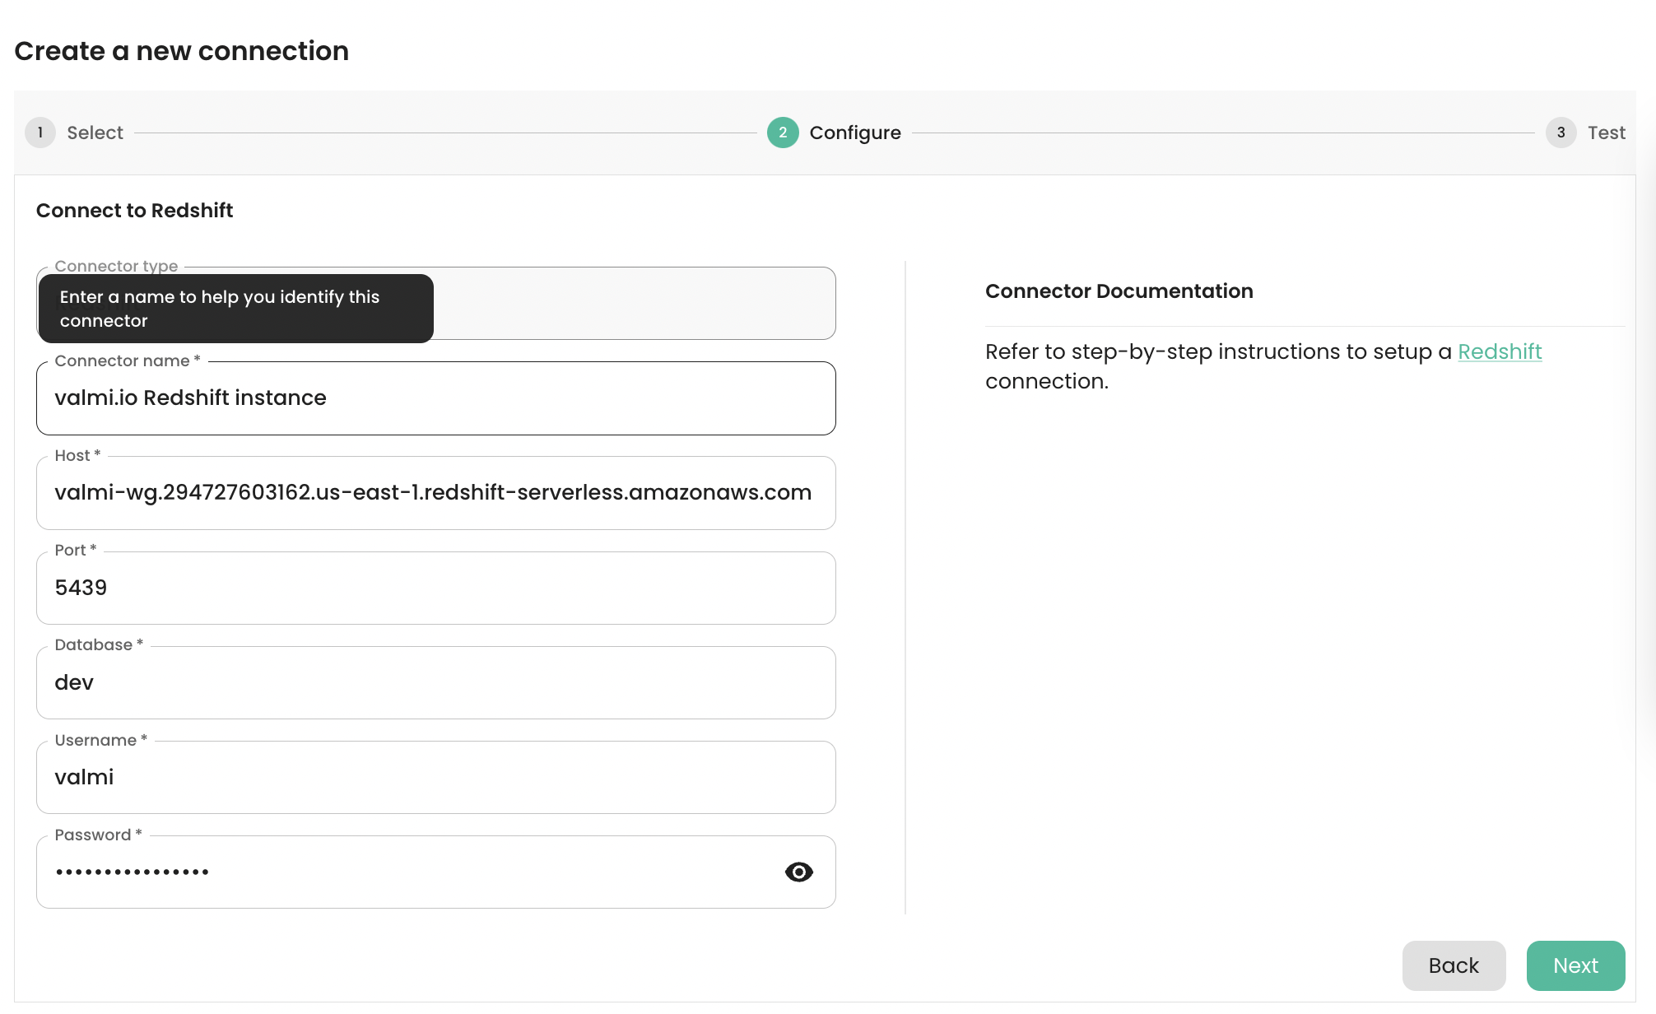This screenshot has width=1656, height=1014.
Task: Select the Connector name input field
Action: pyautogui.click(x=436, y=398)
